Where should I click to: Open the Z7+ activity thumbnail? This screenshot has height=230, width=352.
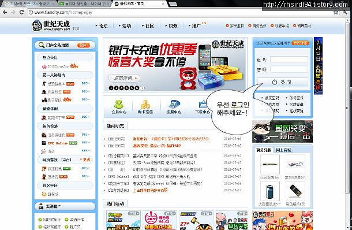coord(196,220)
